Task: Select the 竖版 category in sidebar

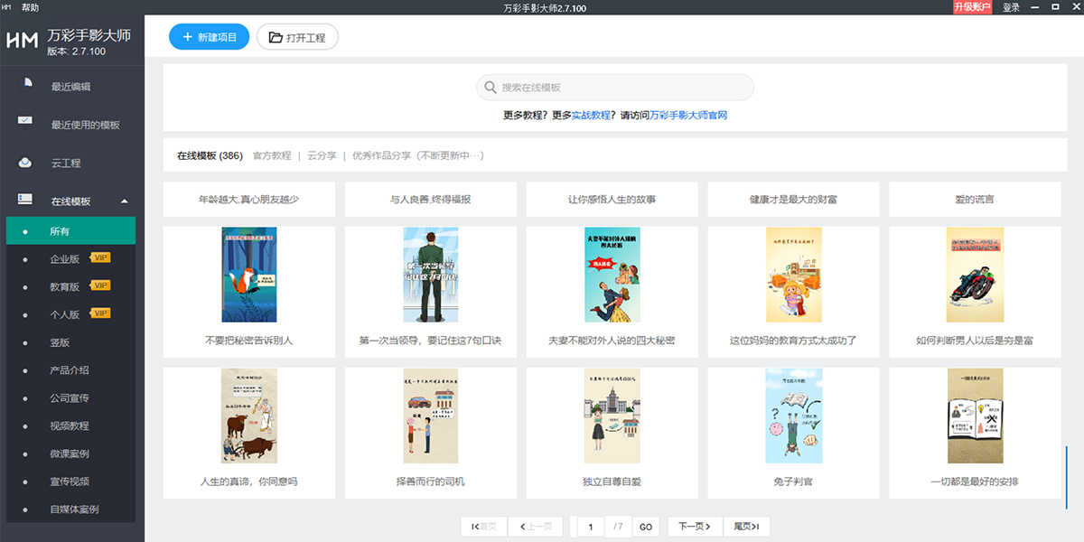Action: [60, 342]
